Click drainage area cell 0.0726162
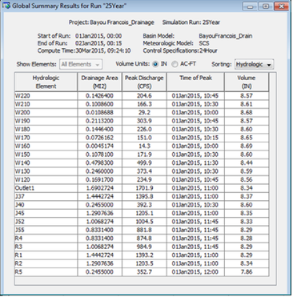 coord(99,138)
